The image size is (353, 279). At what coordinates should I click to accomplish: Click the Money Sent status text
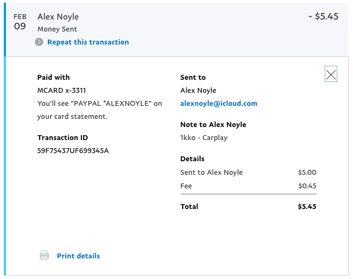[57, 29]
